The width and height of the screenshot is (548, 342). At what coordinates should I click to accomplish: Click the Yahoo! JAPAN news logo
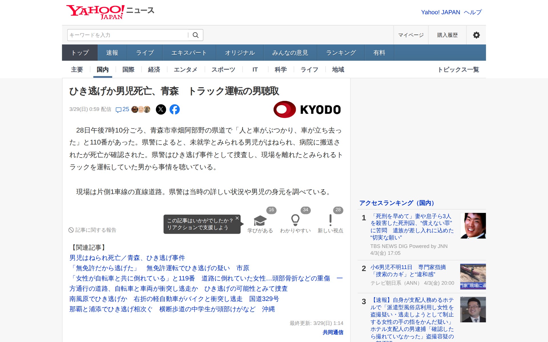click(110, 12)
